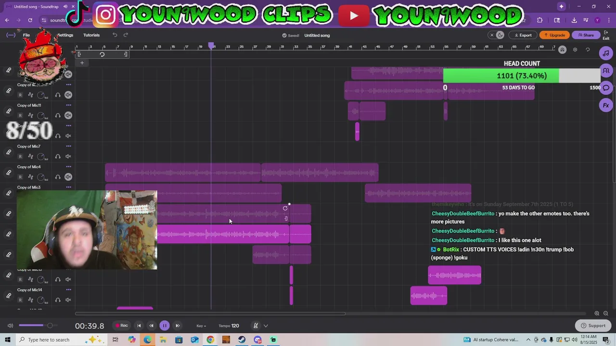Unmute the Copy of Mic4 track
The width and height of the screenshot is (616, 346).
point(68,177)
